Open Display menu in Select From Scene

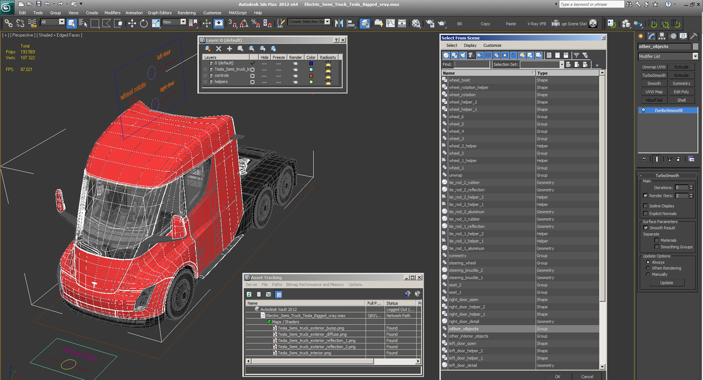(x=470, y=46)
